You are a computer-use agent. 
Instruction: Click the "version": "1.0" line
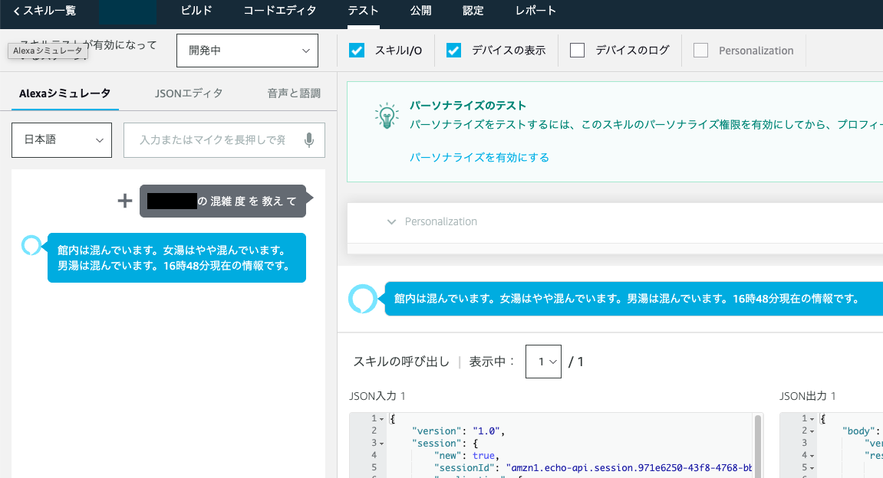pyautogui.click(x=459, y=431)
